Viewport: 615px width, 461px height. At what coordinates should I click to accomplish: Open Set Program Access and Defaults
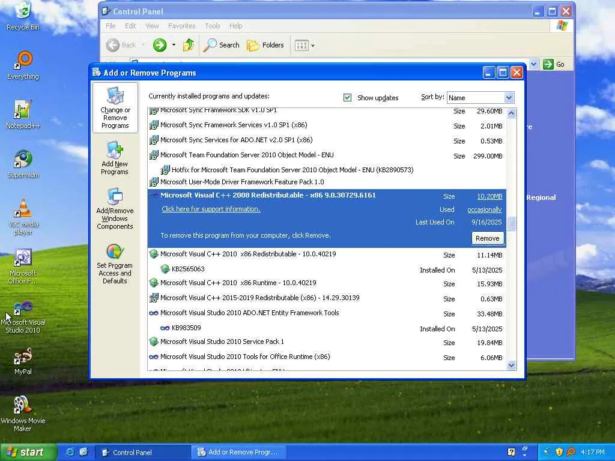click(x=115, y=264)
